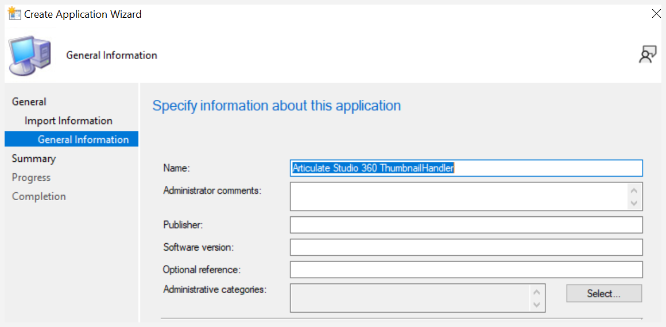Click the up arrow in Administrator comments box
The height and width of the screenshot is (327, 666).
pyautogui.click(x=634, y=190)
